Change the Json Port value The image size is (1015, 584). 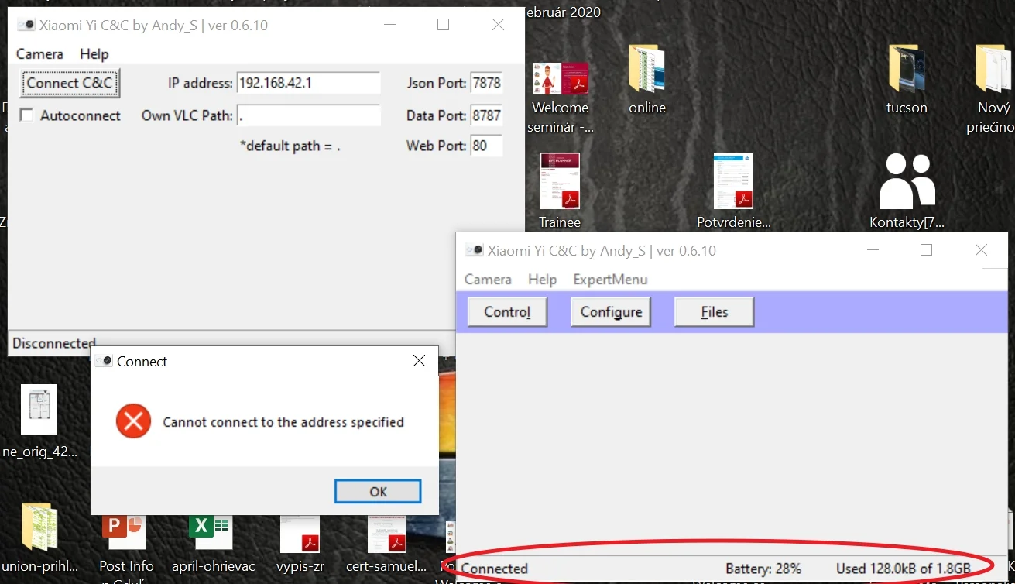pos(486,83)
